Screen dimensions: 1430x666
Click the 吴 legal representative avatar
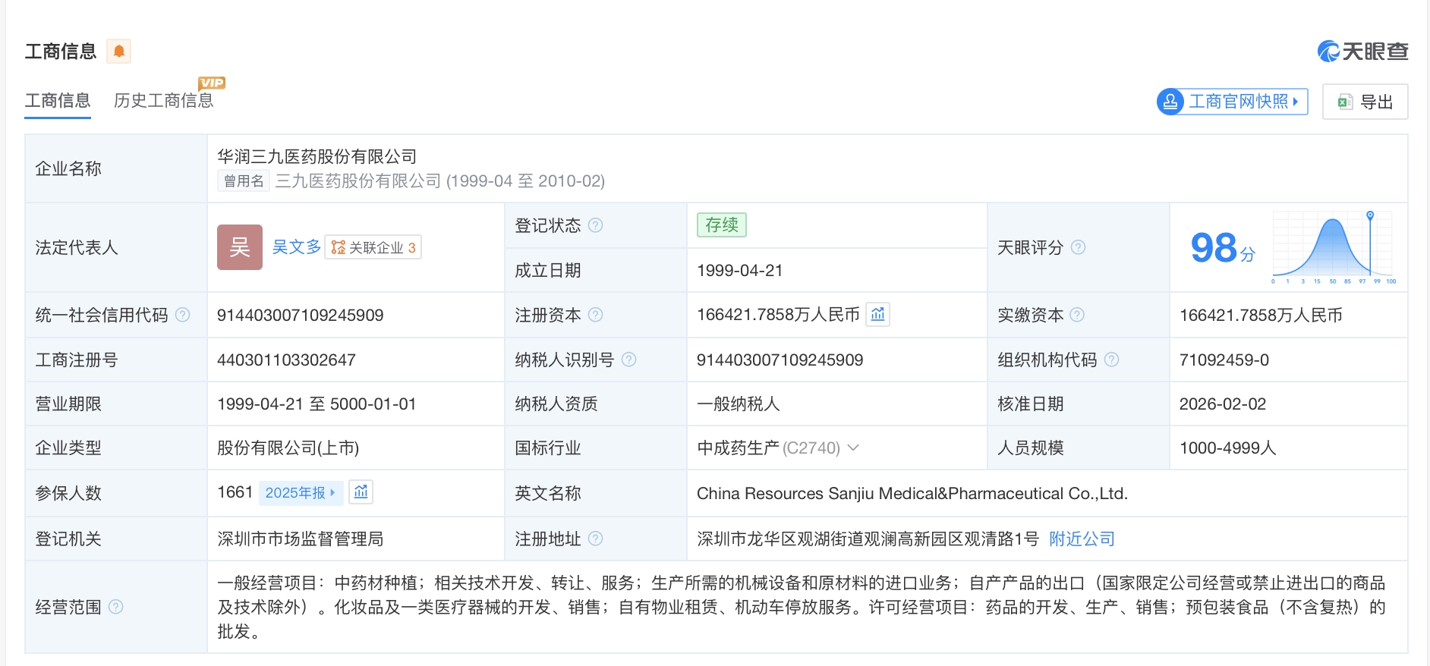click(240, 247)
